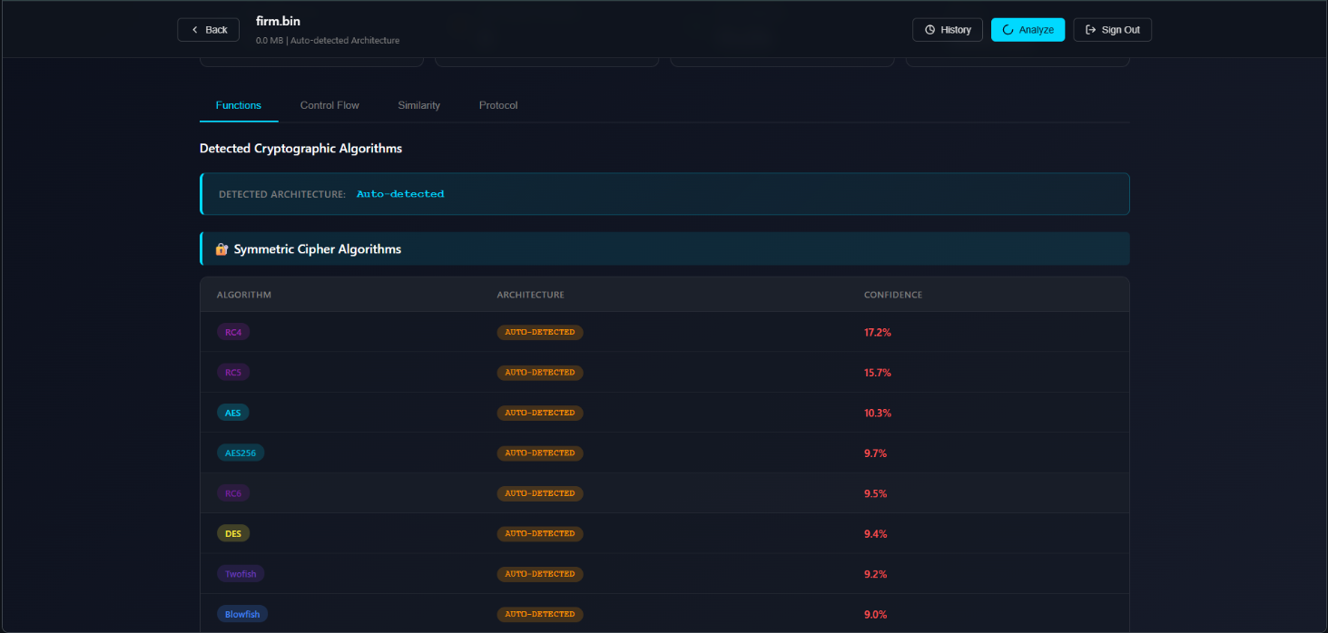
Task: Click the Analyze spinner icon
Action: (x=1008, y=30)
